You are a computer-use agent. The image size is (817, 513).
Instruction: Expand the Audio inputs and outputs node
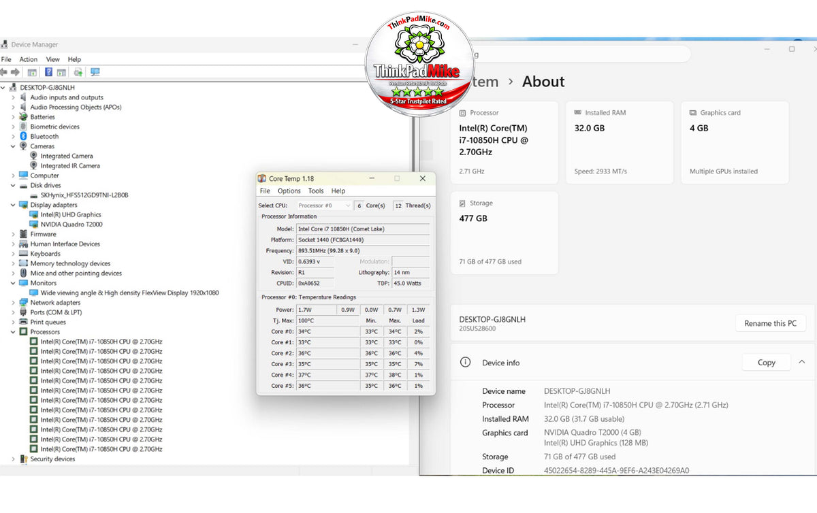pyautogui.click(x=13, y=97)
